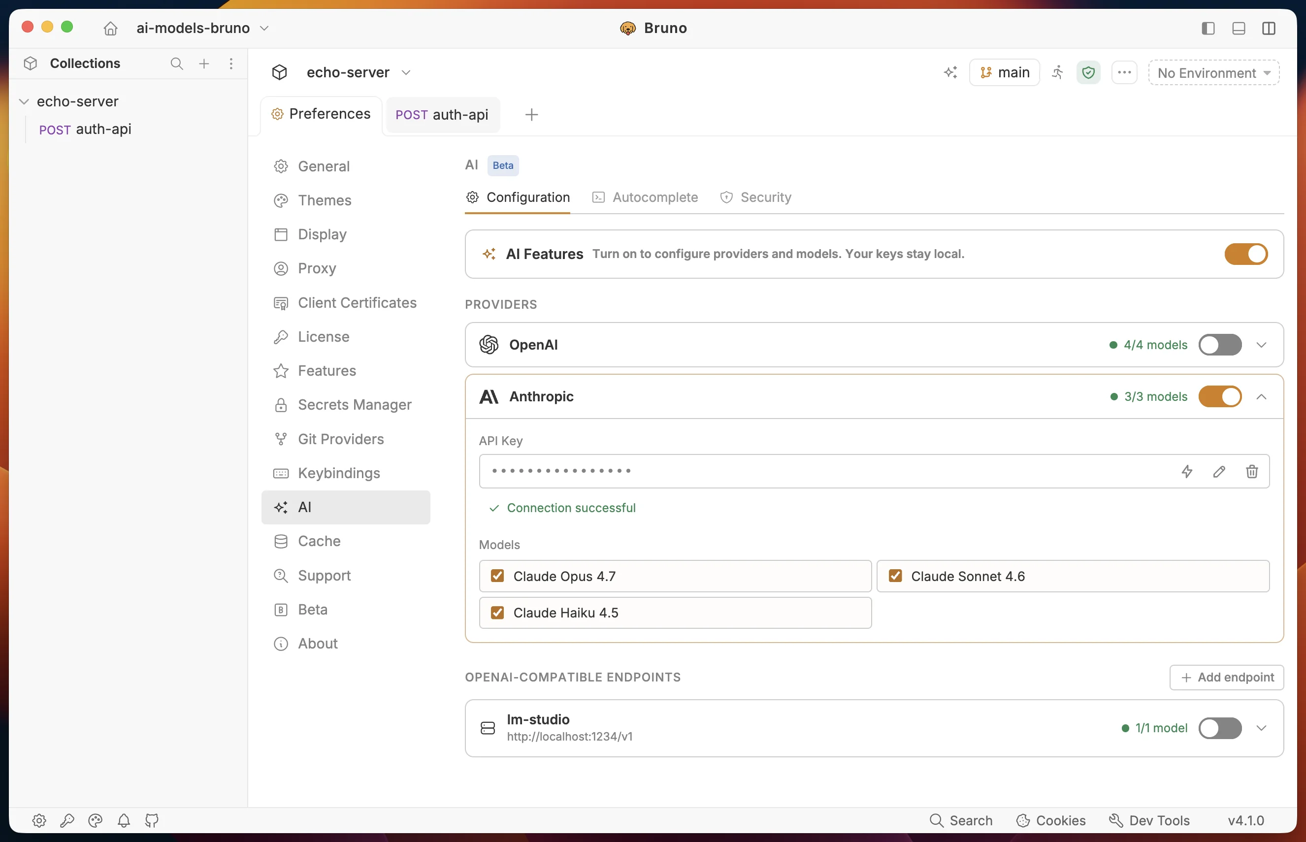Expand the lm-studio endpoint panel

[1261, 728]
